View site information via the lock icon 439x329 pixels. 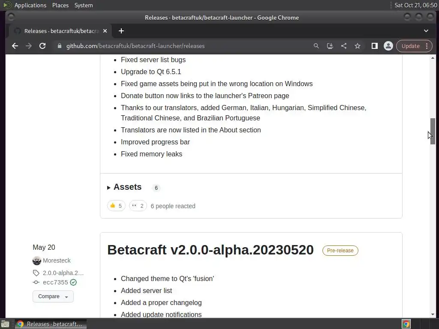(x=59, y=46)
